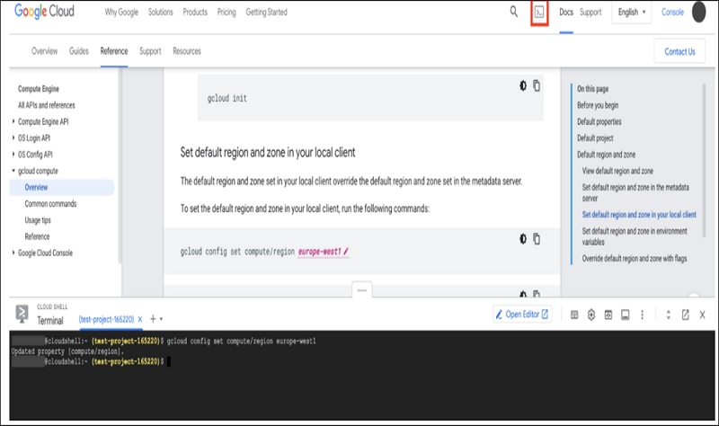Toggle dark theme on gcloud init code block
The height and width of the screenshot is (426, 719).
[x=522, y=85]
